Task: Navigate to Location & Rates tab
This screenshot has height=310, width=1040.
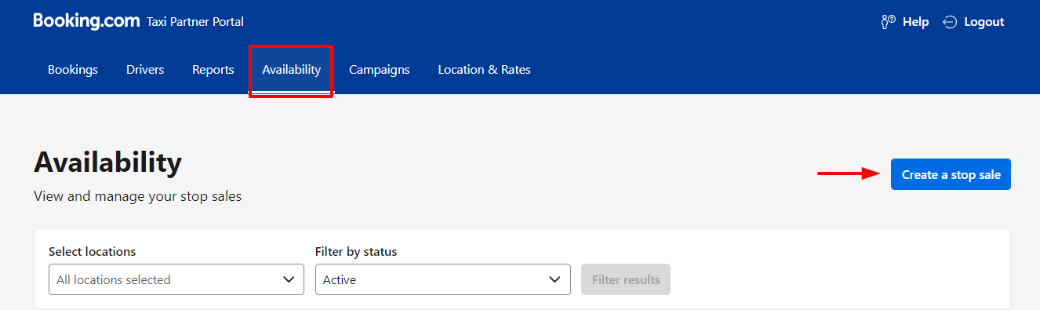Action: point(484,70)
